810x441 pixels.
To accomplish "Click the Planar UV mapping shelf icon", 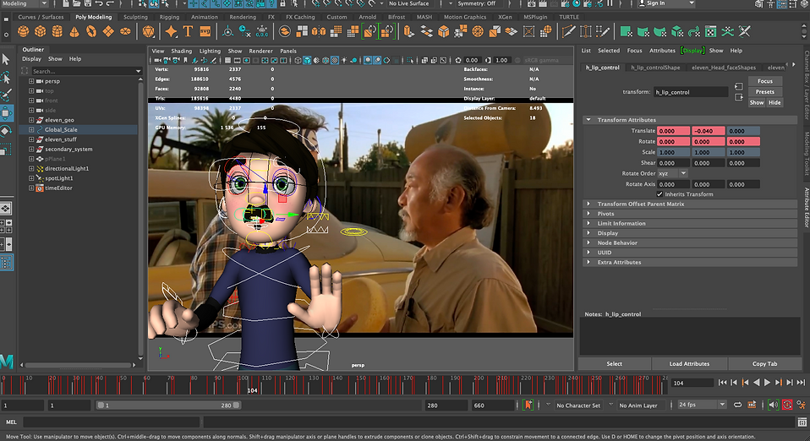I will (x=626, y=31).
